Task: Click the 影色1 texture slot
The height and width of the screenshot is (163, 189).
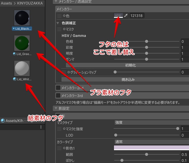Action: coord(59,148)
